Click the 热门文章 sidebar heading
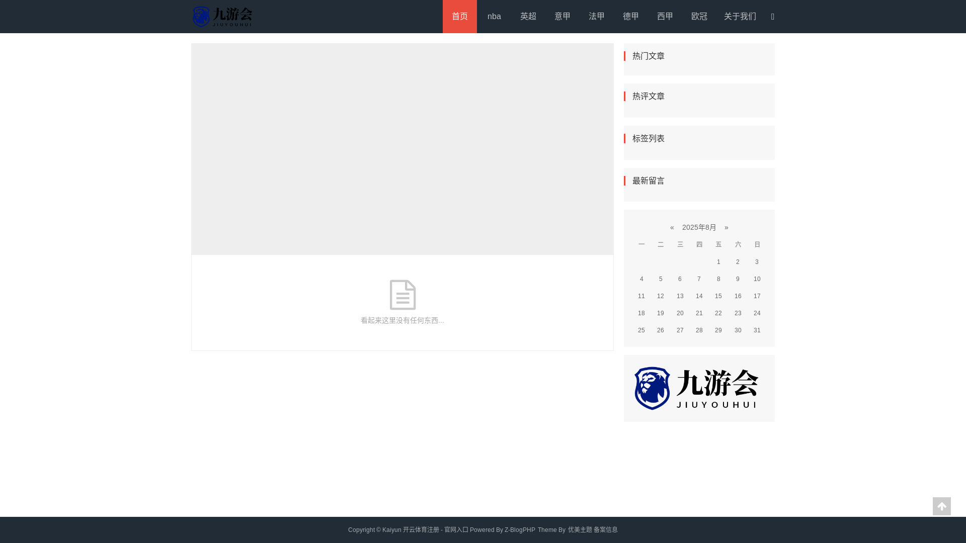 pos(649,56)
